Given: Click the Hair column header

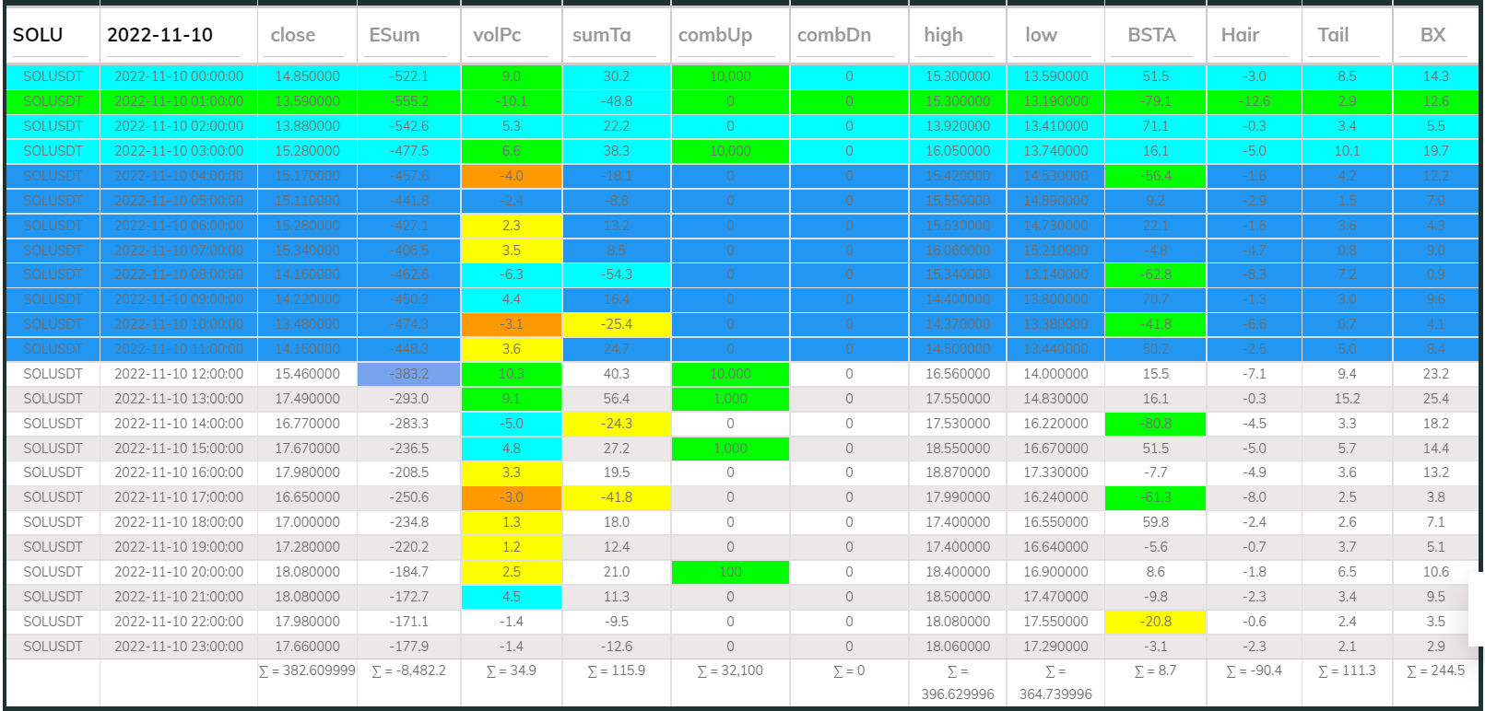Looking at the screenshot, I should [1240, 35].
